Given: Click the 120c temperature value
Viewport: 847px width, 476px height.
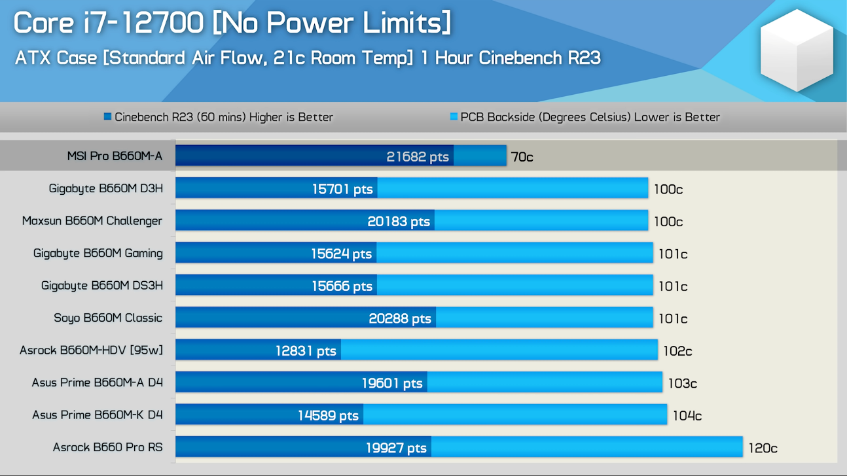Looking at the screenshot, I should tap(763, 449).
